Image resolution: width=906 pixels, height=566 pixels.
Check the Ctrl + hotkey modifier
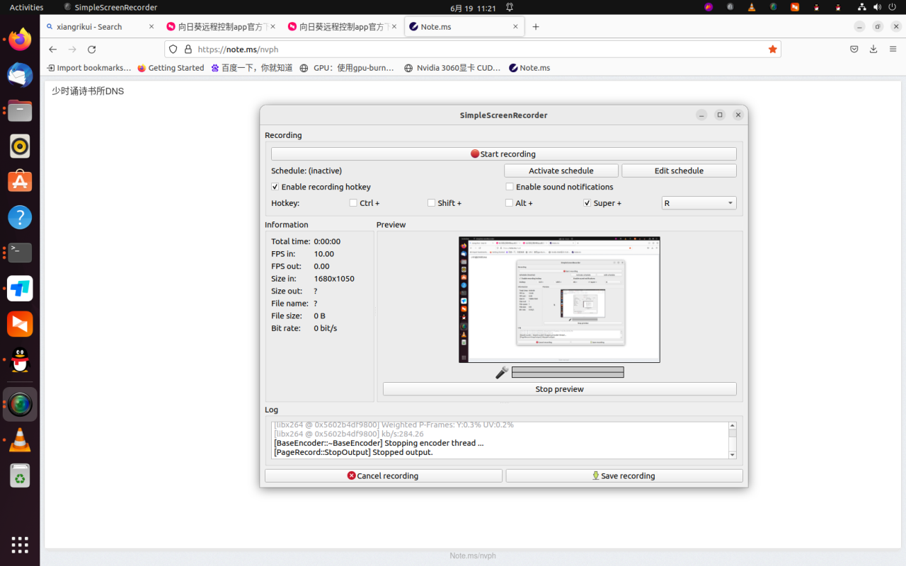click(353, 203)
